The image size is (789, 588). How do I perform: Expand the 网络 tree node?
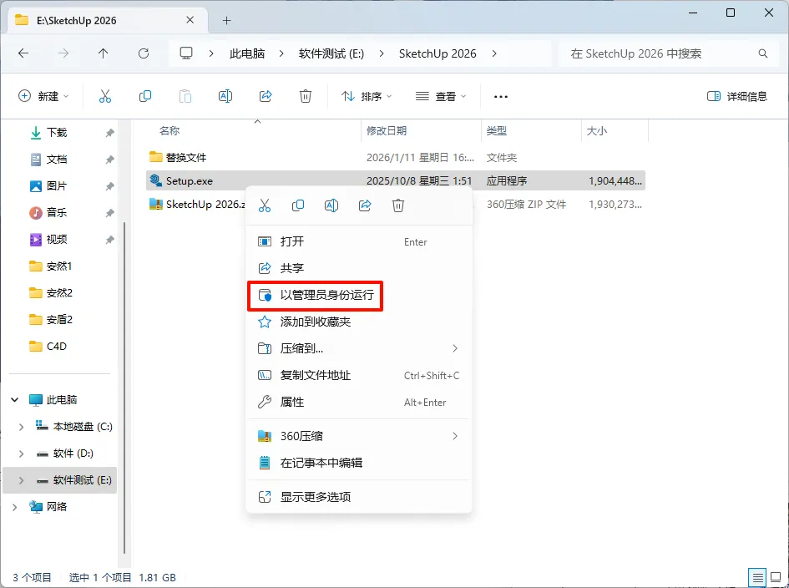15,507
